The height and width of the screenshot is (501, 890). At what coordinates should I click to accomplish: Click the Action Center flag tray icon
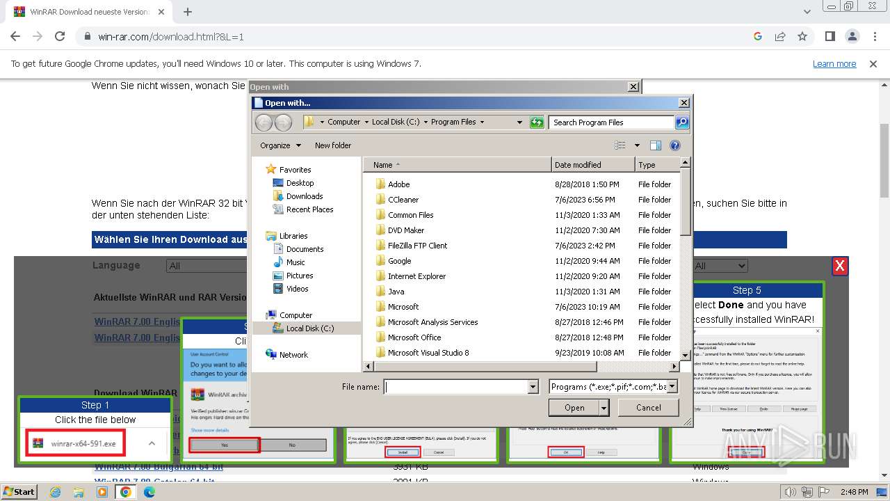click(825, 492)
